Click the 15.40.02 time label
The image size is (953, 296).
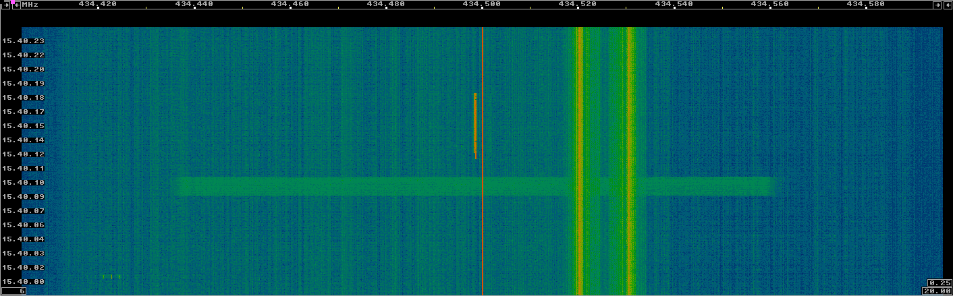(23, 267)
